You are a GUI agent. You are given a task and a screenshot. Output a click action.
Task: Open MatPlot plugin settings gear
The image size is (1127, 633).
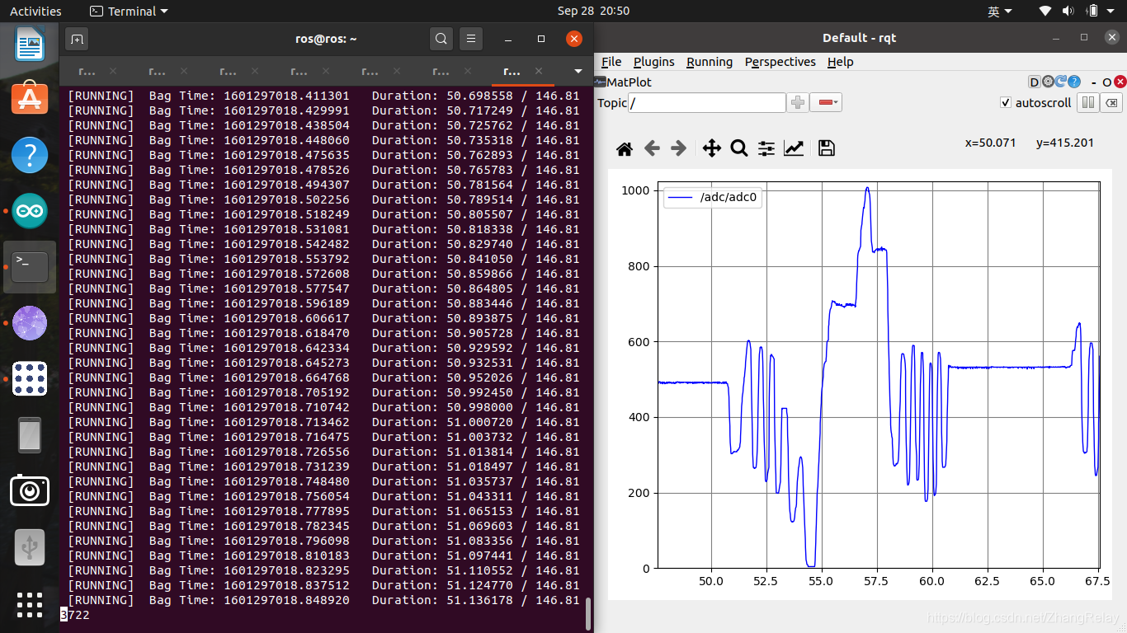point(1048,82)
